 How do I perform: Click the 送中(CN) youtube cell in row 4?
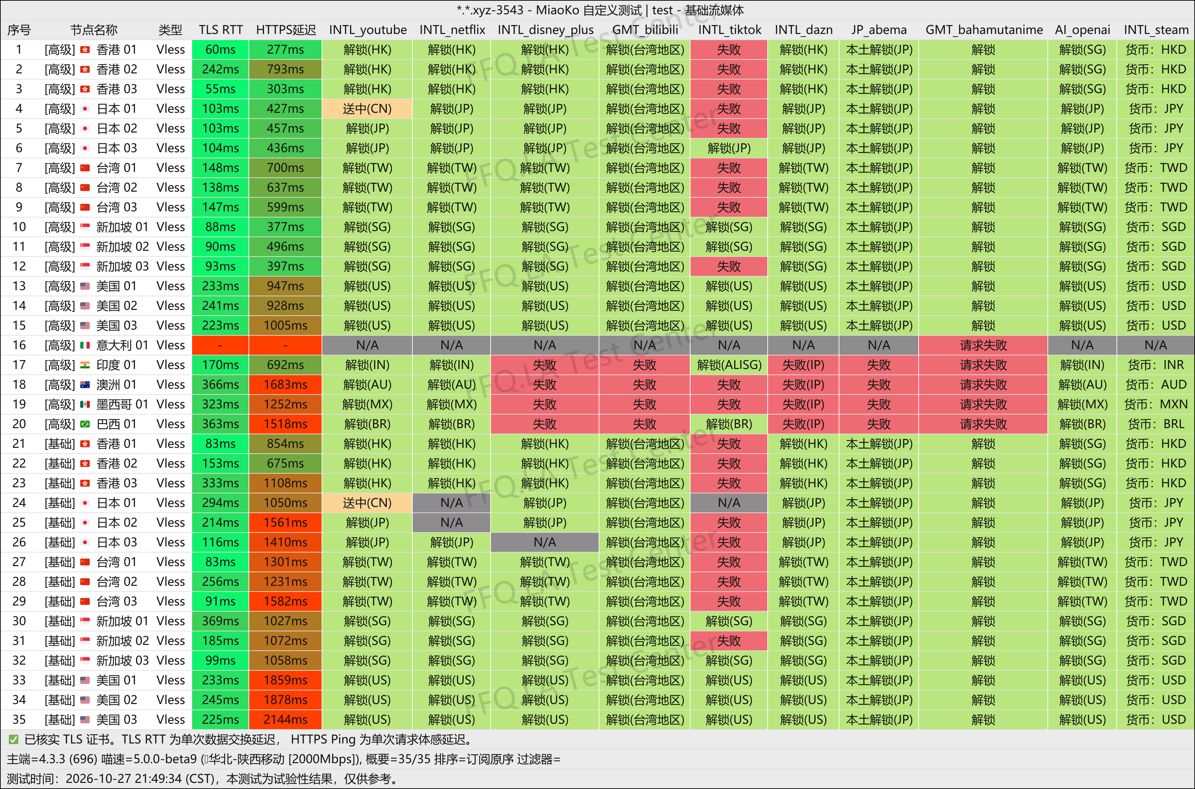point(367,109)
